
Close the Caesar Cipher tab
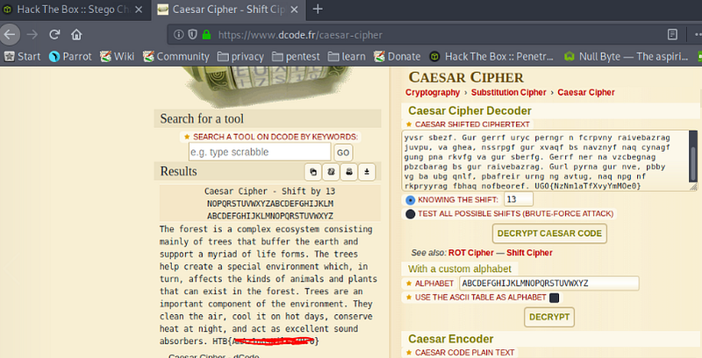tap(294, 10)
